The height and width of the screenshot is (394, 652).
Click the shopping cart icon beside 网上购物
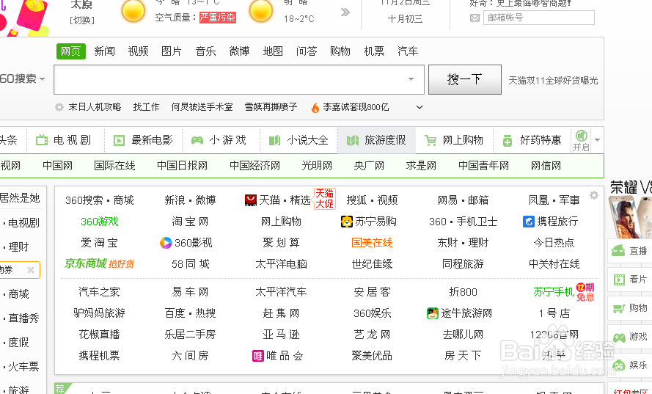[431, 141]
